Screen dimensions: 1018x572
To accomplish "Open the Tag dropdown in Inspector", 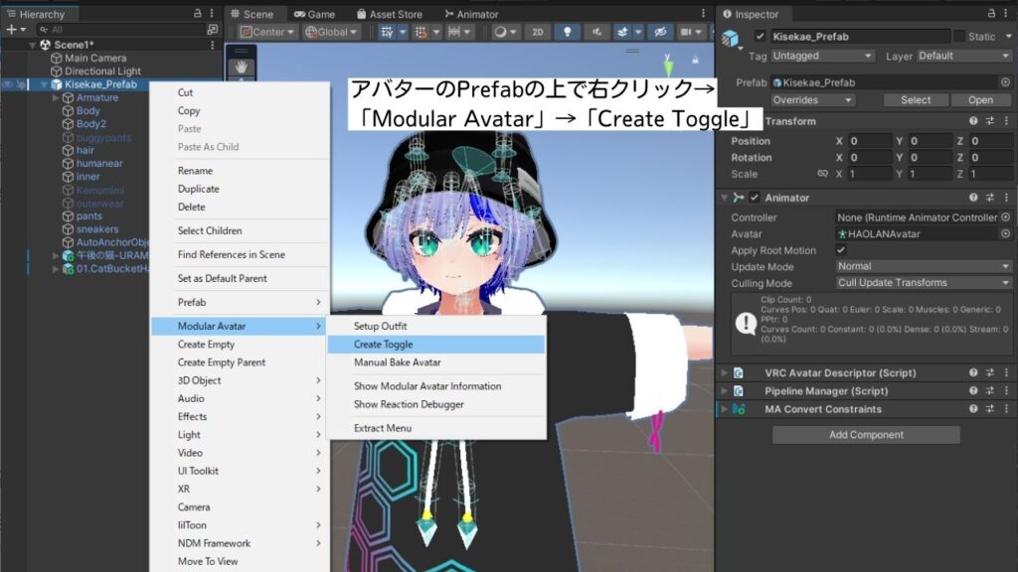I will (x=822, y=56).
